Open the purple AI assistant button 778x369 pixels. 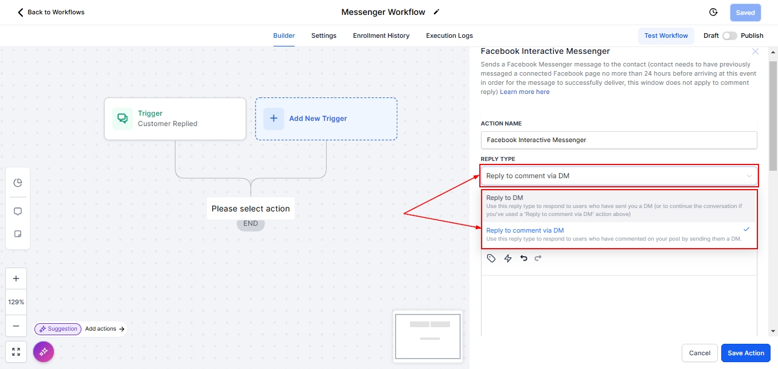[x=44, y=352]
